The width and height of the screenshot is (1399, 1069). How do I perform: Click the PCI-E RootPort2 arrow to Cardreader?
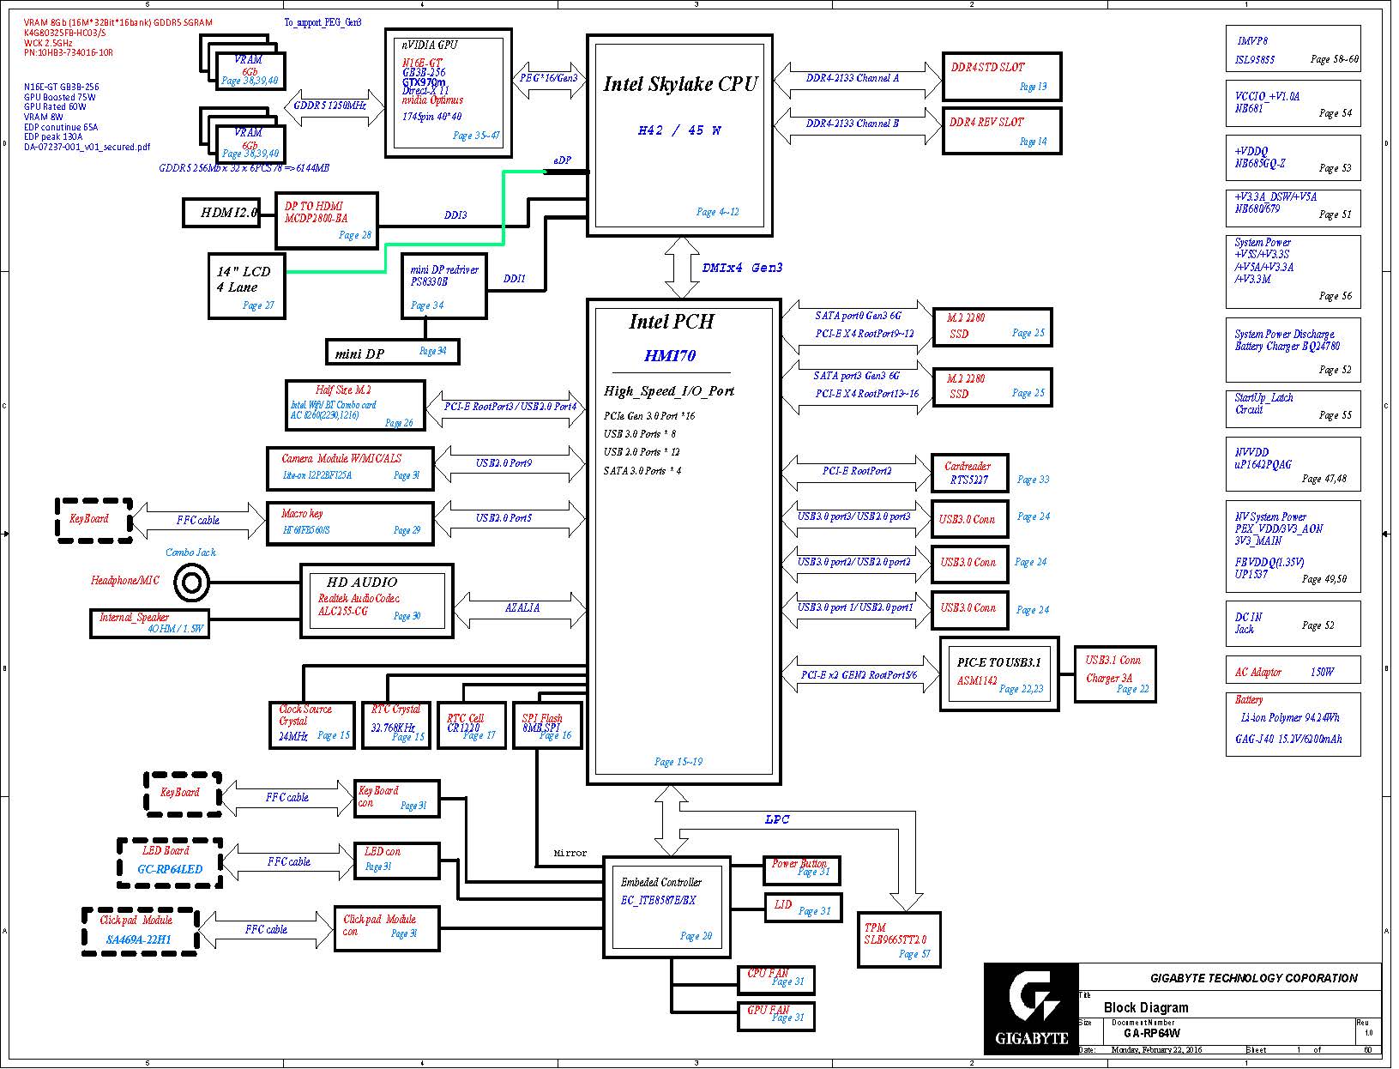[856, 471]
